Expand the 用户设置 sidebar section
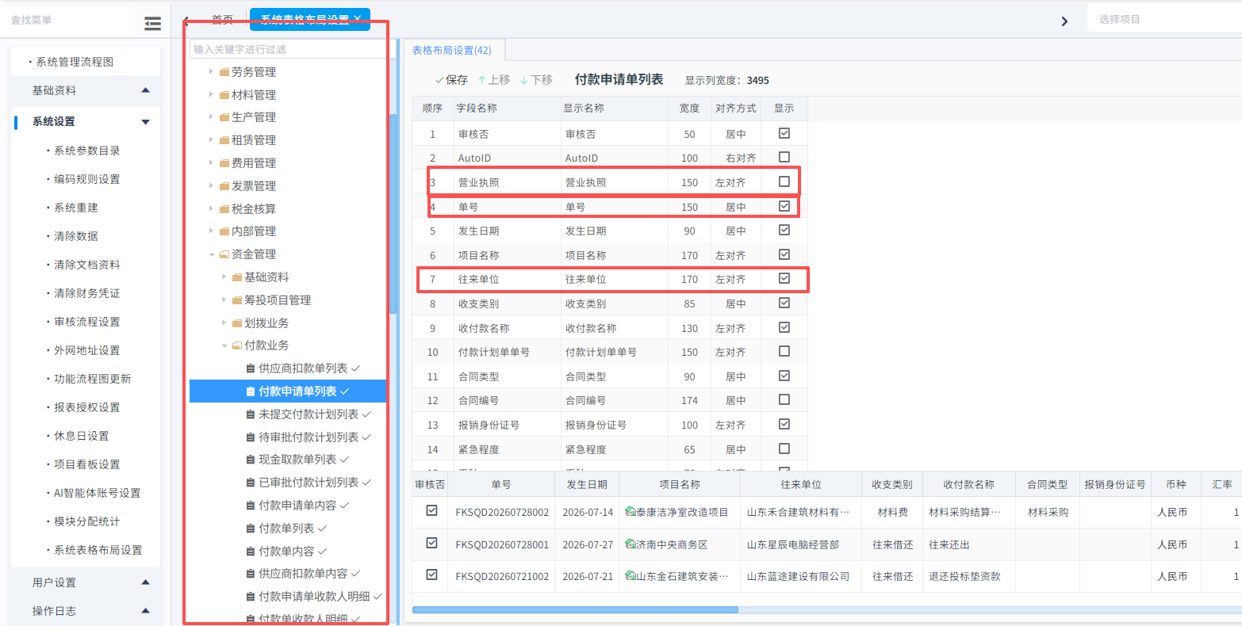 [x=145, y=582]
